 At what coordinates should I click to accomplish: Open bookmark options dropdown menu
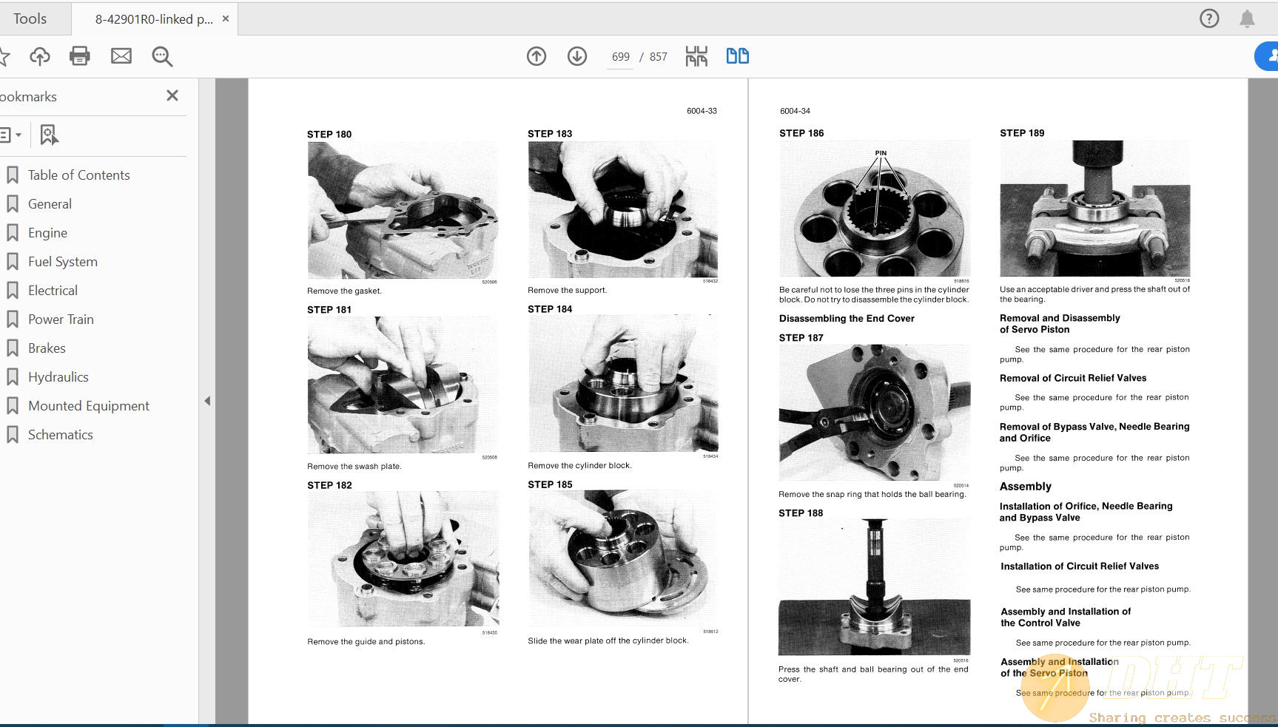(10, 135)
